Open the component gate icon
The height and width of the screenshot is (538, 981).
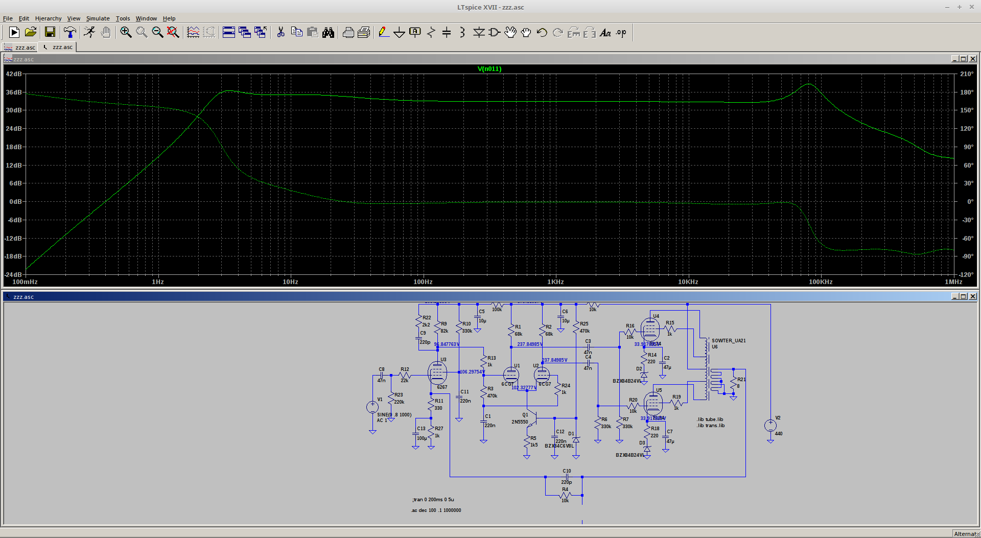pos(495,32)
